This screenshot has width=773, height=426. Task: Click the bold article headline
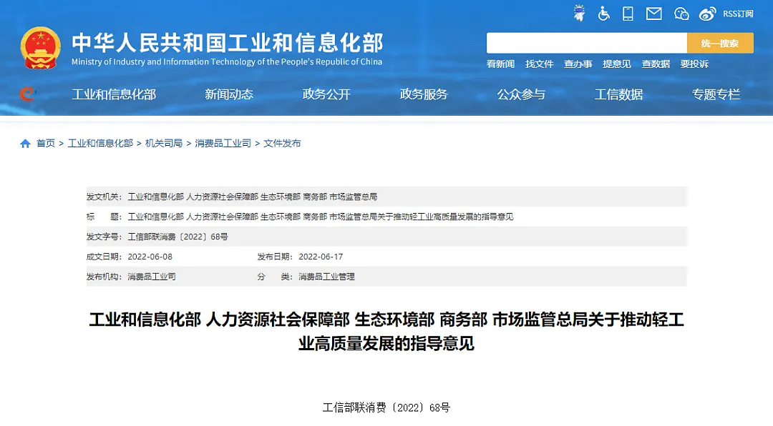386,331
